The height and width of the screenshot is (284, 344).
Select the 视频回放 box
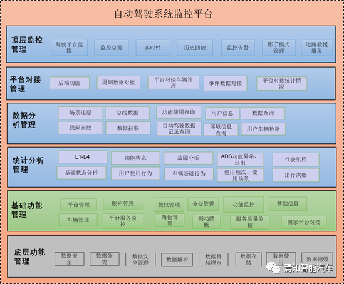click(x=80, y=128)
